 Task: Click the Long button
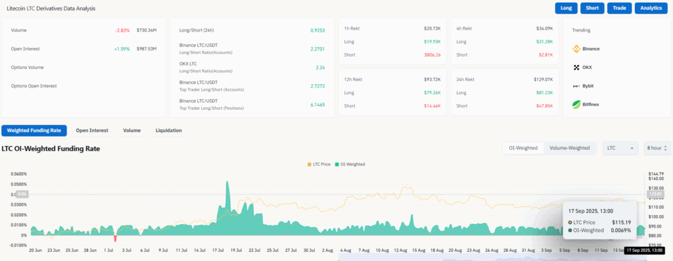click(x=566, y=8)
